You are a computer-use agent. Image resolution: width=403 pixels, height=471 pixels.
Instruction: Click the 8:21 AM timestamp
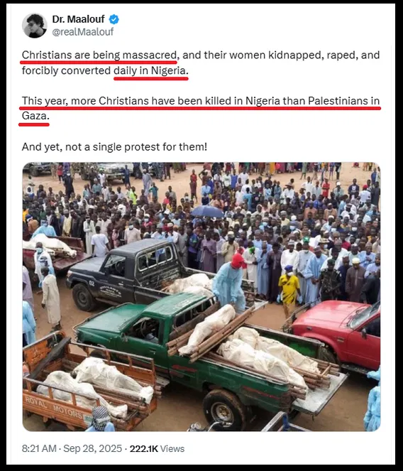39,448
